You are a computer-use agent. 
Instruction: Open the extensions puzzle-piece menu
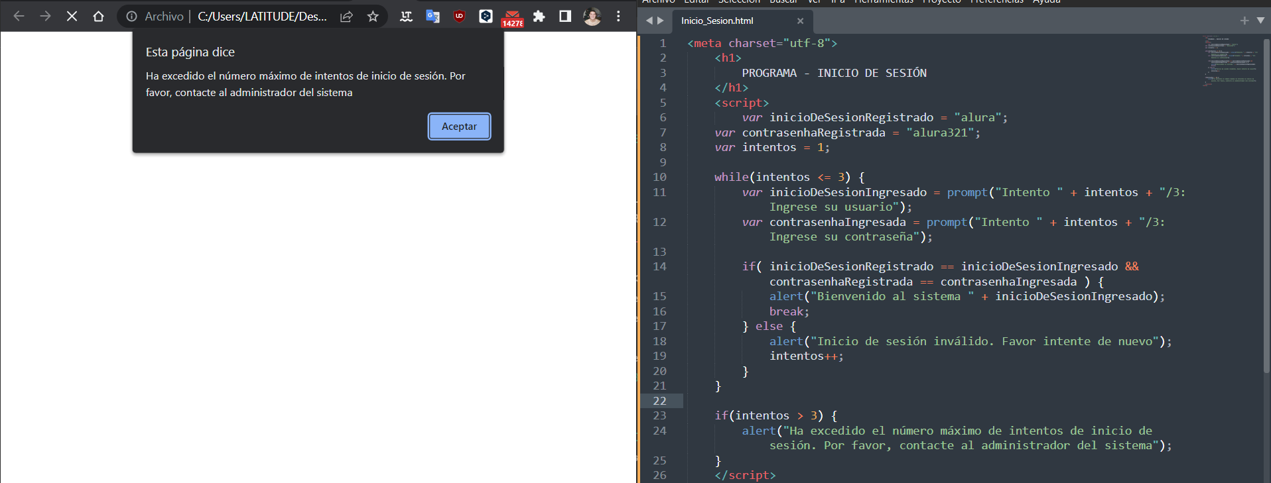pyautogui.click(x=539, y=17)
